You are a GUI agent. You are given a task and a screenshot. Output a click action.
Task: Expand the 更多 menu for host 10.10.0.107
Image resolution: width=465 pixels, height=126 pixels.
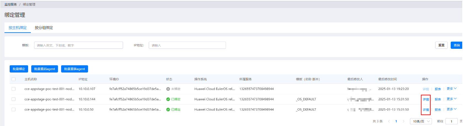[452, 89]
